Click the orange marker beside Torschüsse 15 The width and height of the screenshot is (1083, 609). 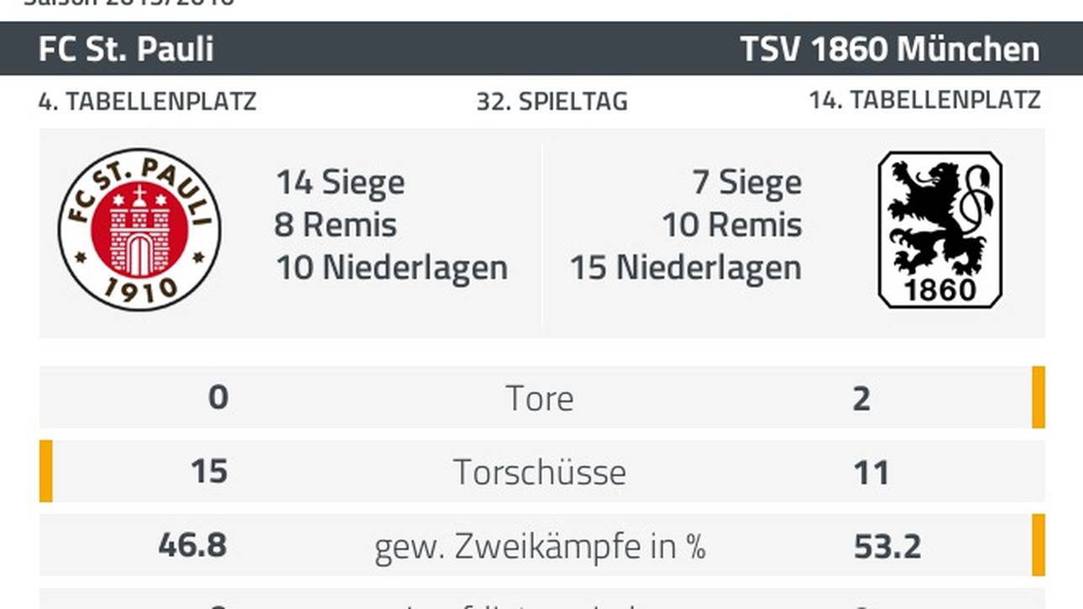46,471
